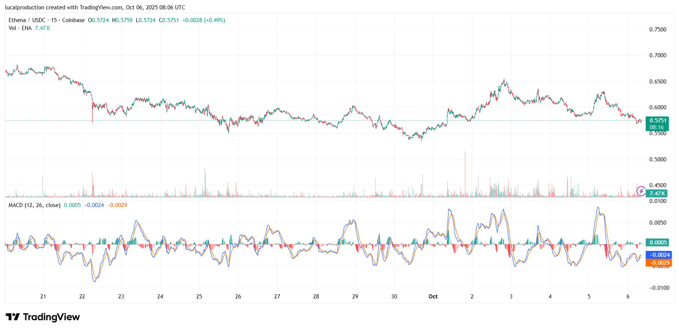Viewport: 679px width, 331px height.
Task: Select the MACD (12, 26, close) legend
Action: (34, 205)
